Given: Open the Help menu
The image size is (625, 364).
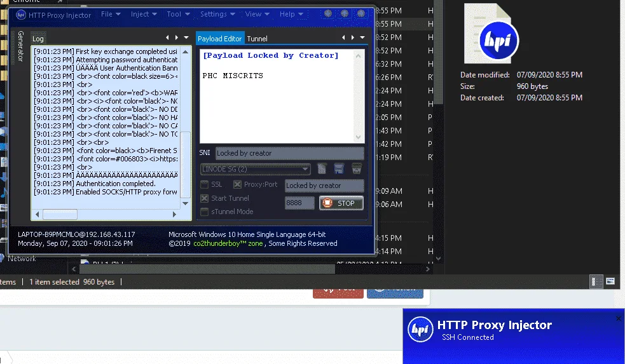Looking at the screenshot, I should tap(291, 14).
